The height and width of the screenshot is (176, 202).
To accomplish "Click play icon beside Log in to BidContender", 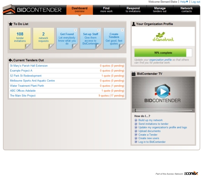I will coord(136,142).
